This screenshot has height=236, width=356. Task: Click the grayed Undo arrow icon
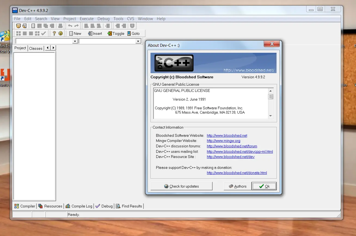tap(70, 26)
